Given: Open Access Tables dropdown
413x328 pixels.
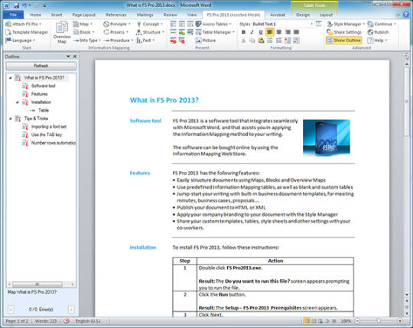Looking at the screenshot, I should tap(213, 24).
